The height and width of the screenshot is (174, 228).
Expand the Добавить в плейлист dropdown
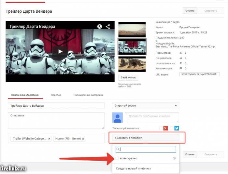click(145, 138)
